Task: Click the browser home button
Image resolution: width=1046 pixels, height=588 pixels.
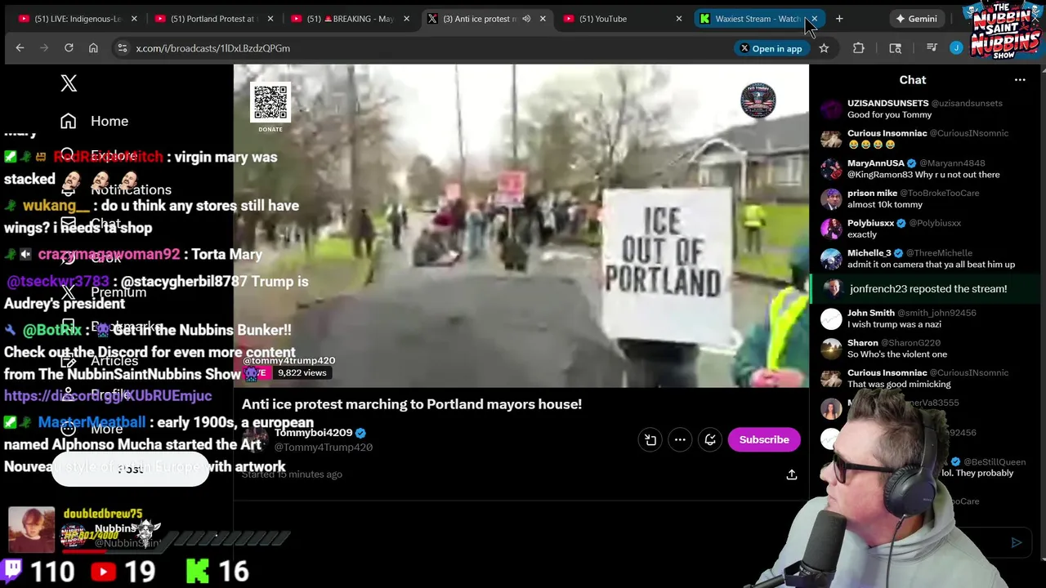Action: pos(93,48)
